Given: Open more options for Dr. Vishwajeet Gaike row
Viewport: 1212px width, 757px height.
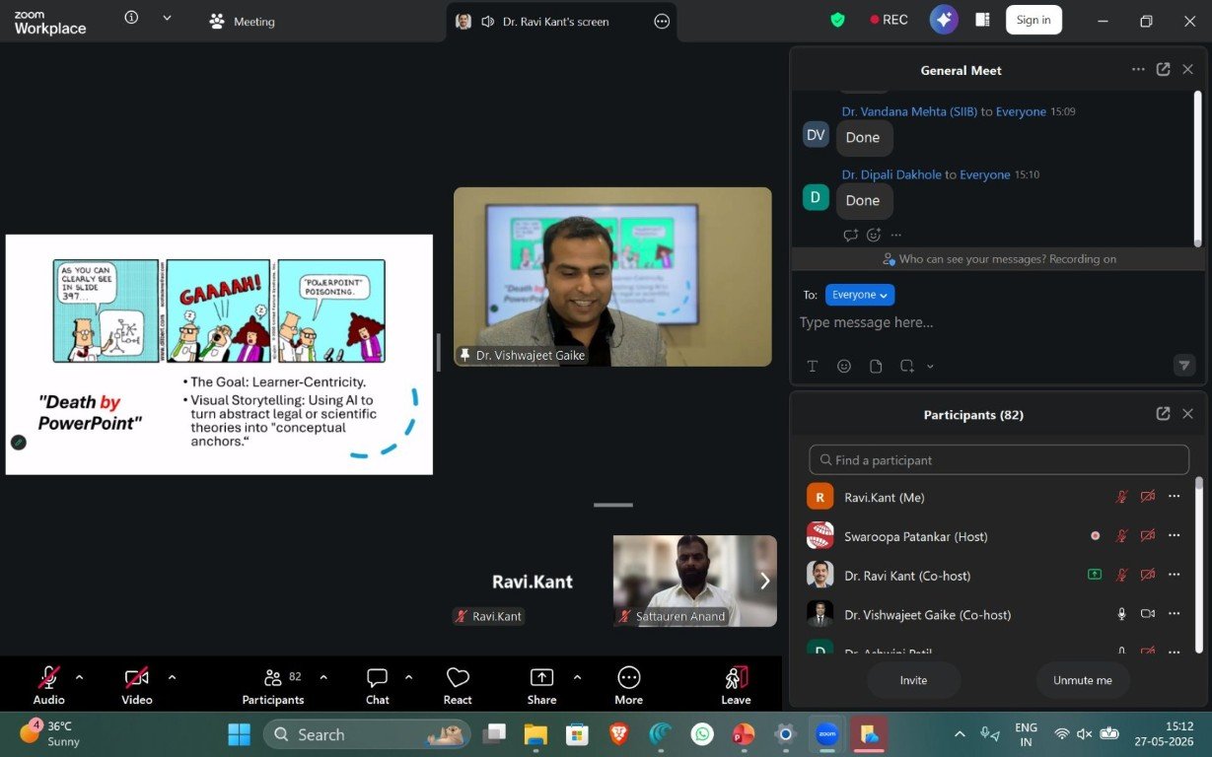Looking at the screenshot, I should (1174, 613).
